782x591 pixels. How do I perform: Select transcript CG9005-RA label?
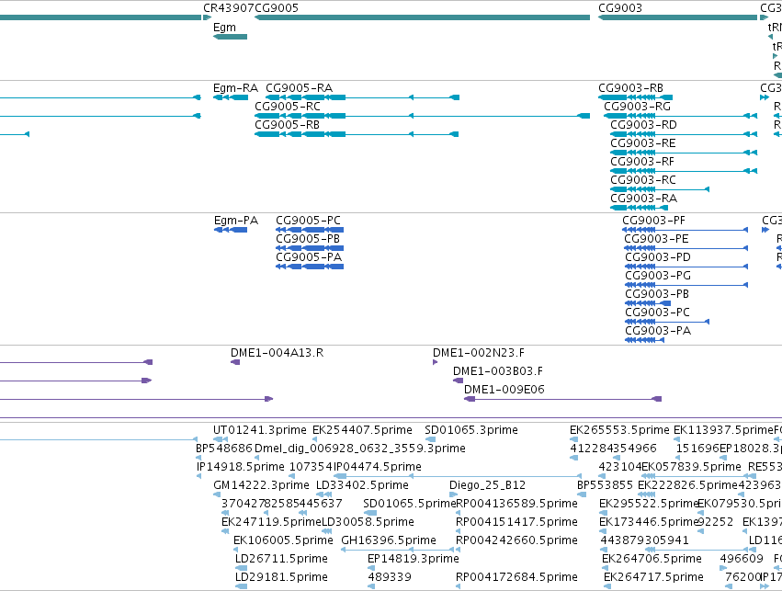[x=299, y=88]
